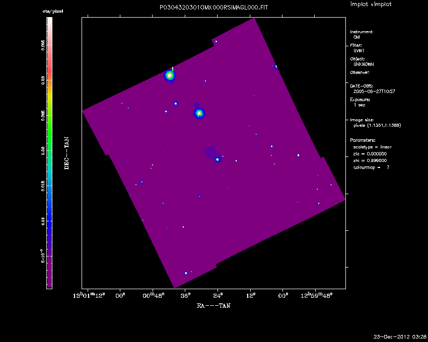
Task: Select the 'Instrument:' label
Action: click(362, 32)
